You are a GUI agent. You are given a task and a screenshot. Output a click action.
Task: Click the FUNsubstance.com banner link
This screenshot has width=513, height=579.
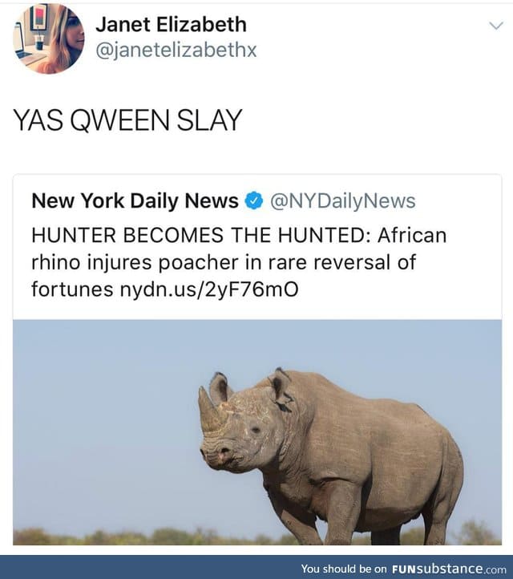[449, 569]
